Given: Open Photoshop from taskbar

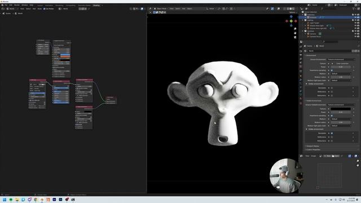Looking at the screenshot, I should point(60,200).
